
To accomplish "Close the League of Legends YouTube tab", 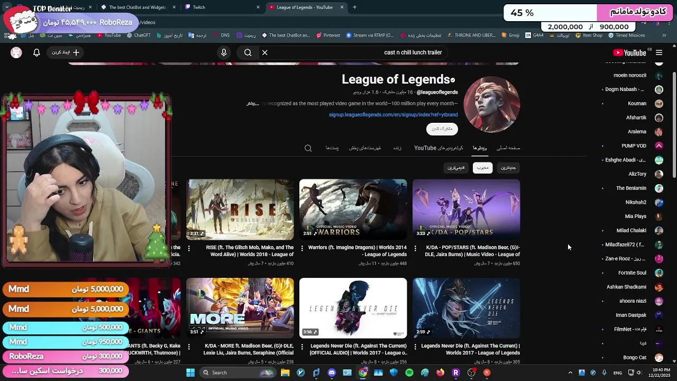I will (342, 7).
